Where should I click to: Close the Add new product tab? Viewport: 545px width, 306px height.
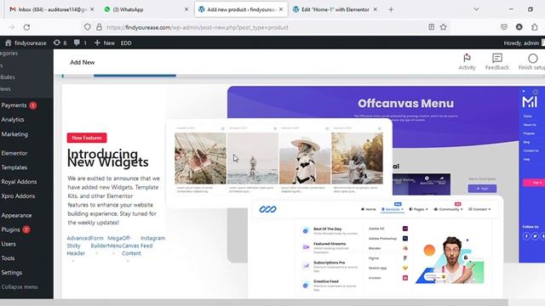[281, 9]
